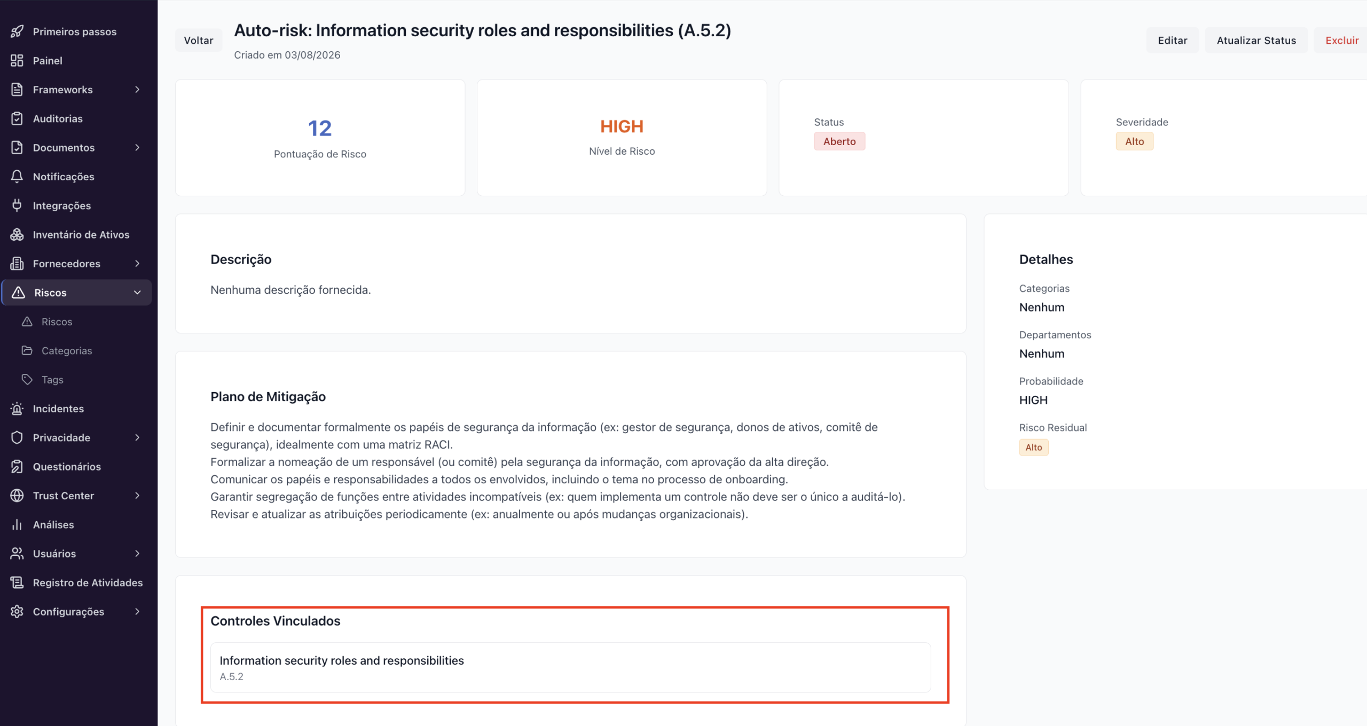Click the red Excluir button
This screenshot has height=726, width=1367.
[1341, 41]
